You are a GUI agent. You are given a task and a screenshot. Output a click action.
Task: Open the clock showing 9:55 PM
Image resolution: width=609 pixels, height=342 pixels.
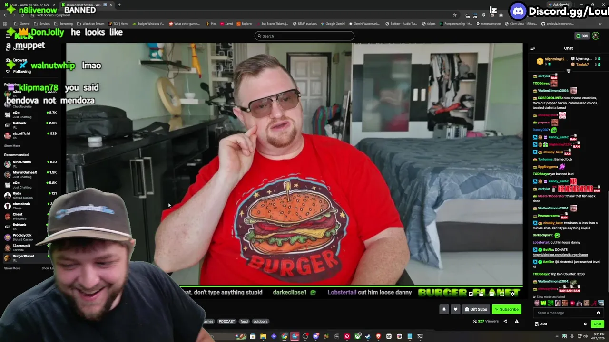(x=598, y=336)
